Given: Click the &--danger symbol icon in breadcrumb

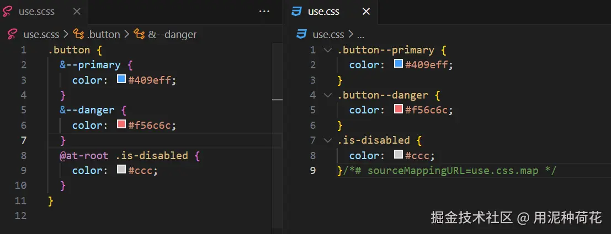Looking at the screenshot, I should 139,34.
